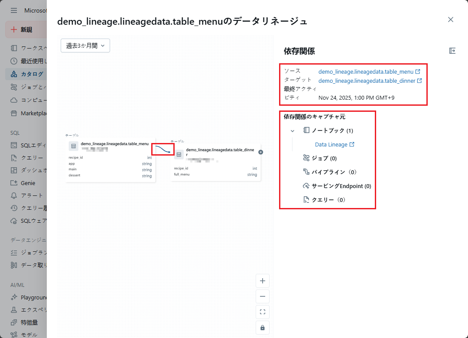Toggle the graph lock icon
The height and width of the screenshot is (338, 468).
(x=262, y=328)
